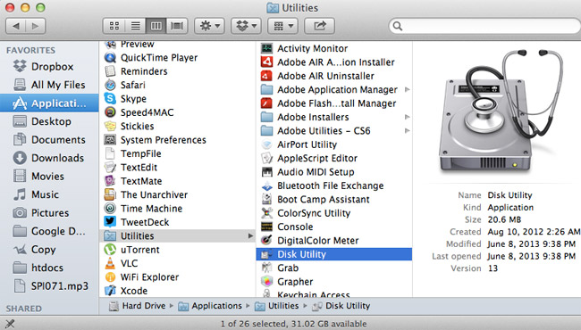The image size is (581, 330).
Task: Select Activity Monitor utility
Action: (x=334, y=48)
